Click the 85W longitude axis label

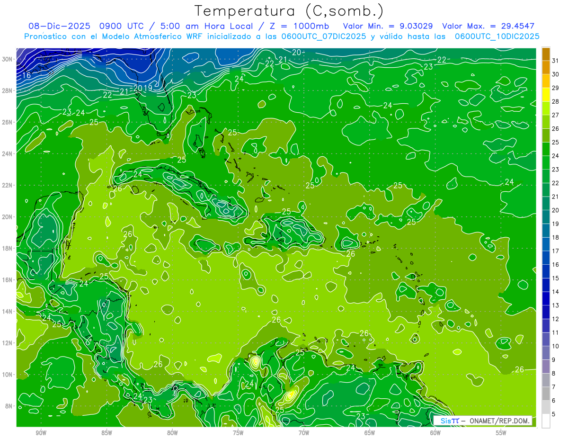(106, 433)
